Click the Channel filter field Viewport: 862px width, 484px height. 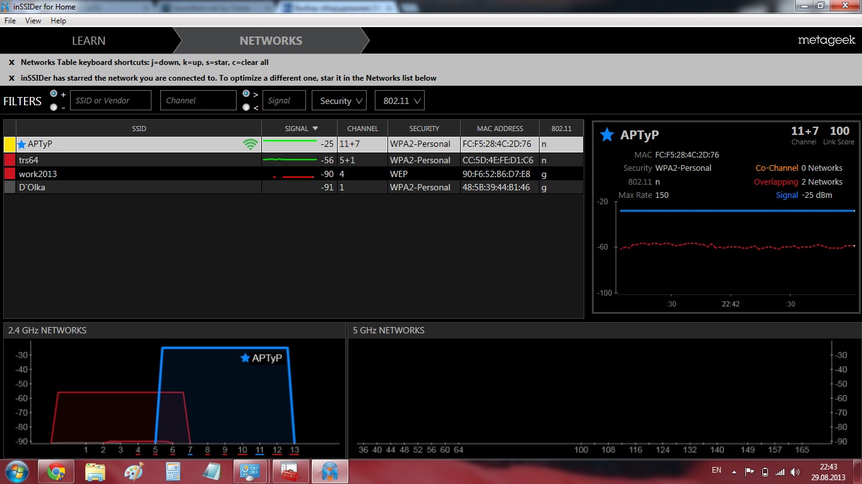198,100
